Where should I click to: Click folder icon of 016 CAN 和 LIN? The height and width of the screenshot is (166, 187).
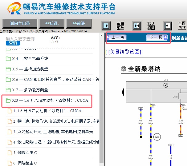point(8,80)
